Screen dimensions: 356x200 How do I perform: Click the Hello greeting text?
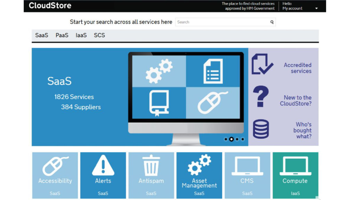(x=287, y=3)
